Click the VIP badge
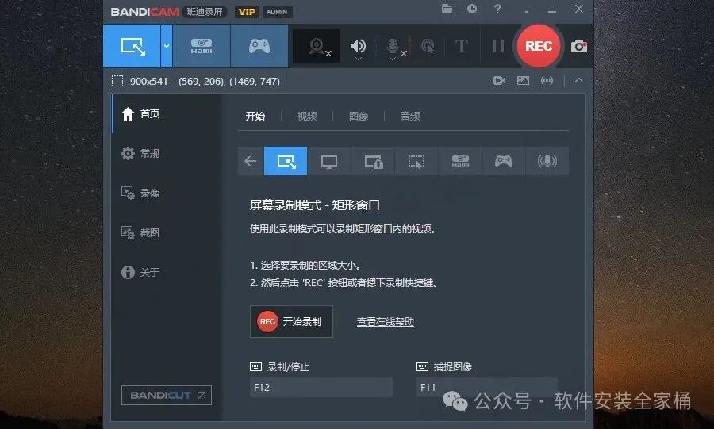This screenshot has height=429, width=714. click(247, 12)
